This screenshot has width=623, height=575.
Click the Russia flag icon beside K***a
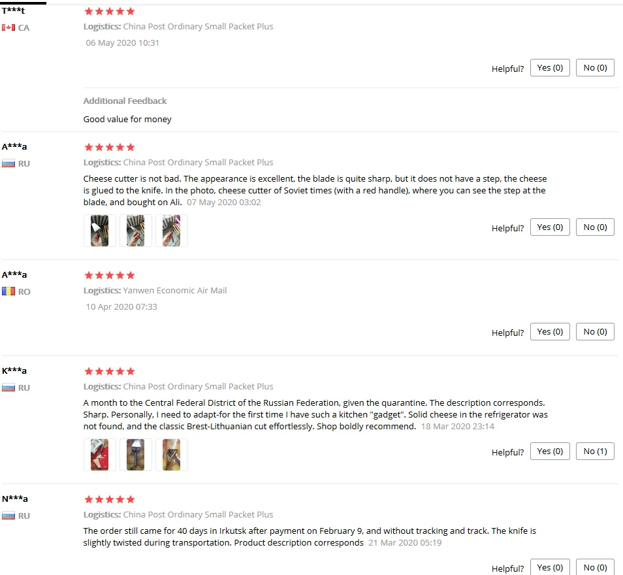point(8,387)
